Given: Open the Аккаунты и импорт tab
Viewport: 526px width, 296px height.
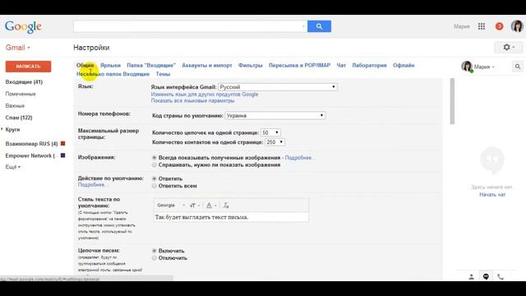Looking at the screenshot, I should (207, 65).
